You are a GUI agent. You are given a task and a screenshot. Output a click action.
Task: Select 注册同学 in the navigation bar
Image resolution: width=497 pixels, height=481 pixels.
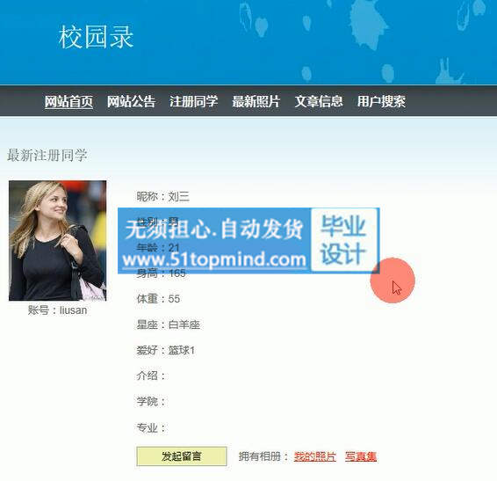pyautogui.click(x=193, y=102)
